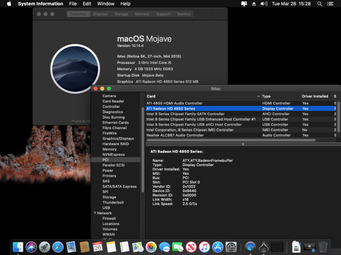Select PCI in the sidebar
Viewport: 341px width, 255px height.
pyautogui.click(x=116, y=160)
